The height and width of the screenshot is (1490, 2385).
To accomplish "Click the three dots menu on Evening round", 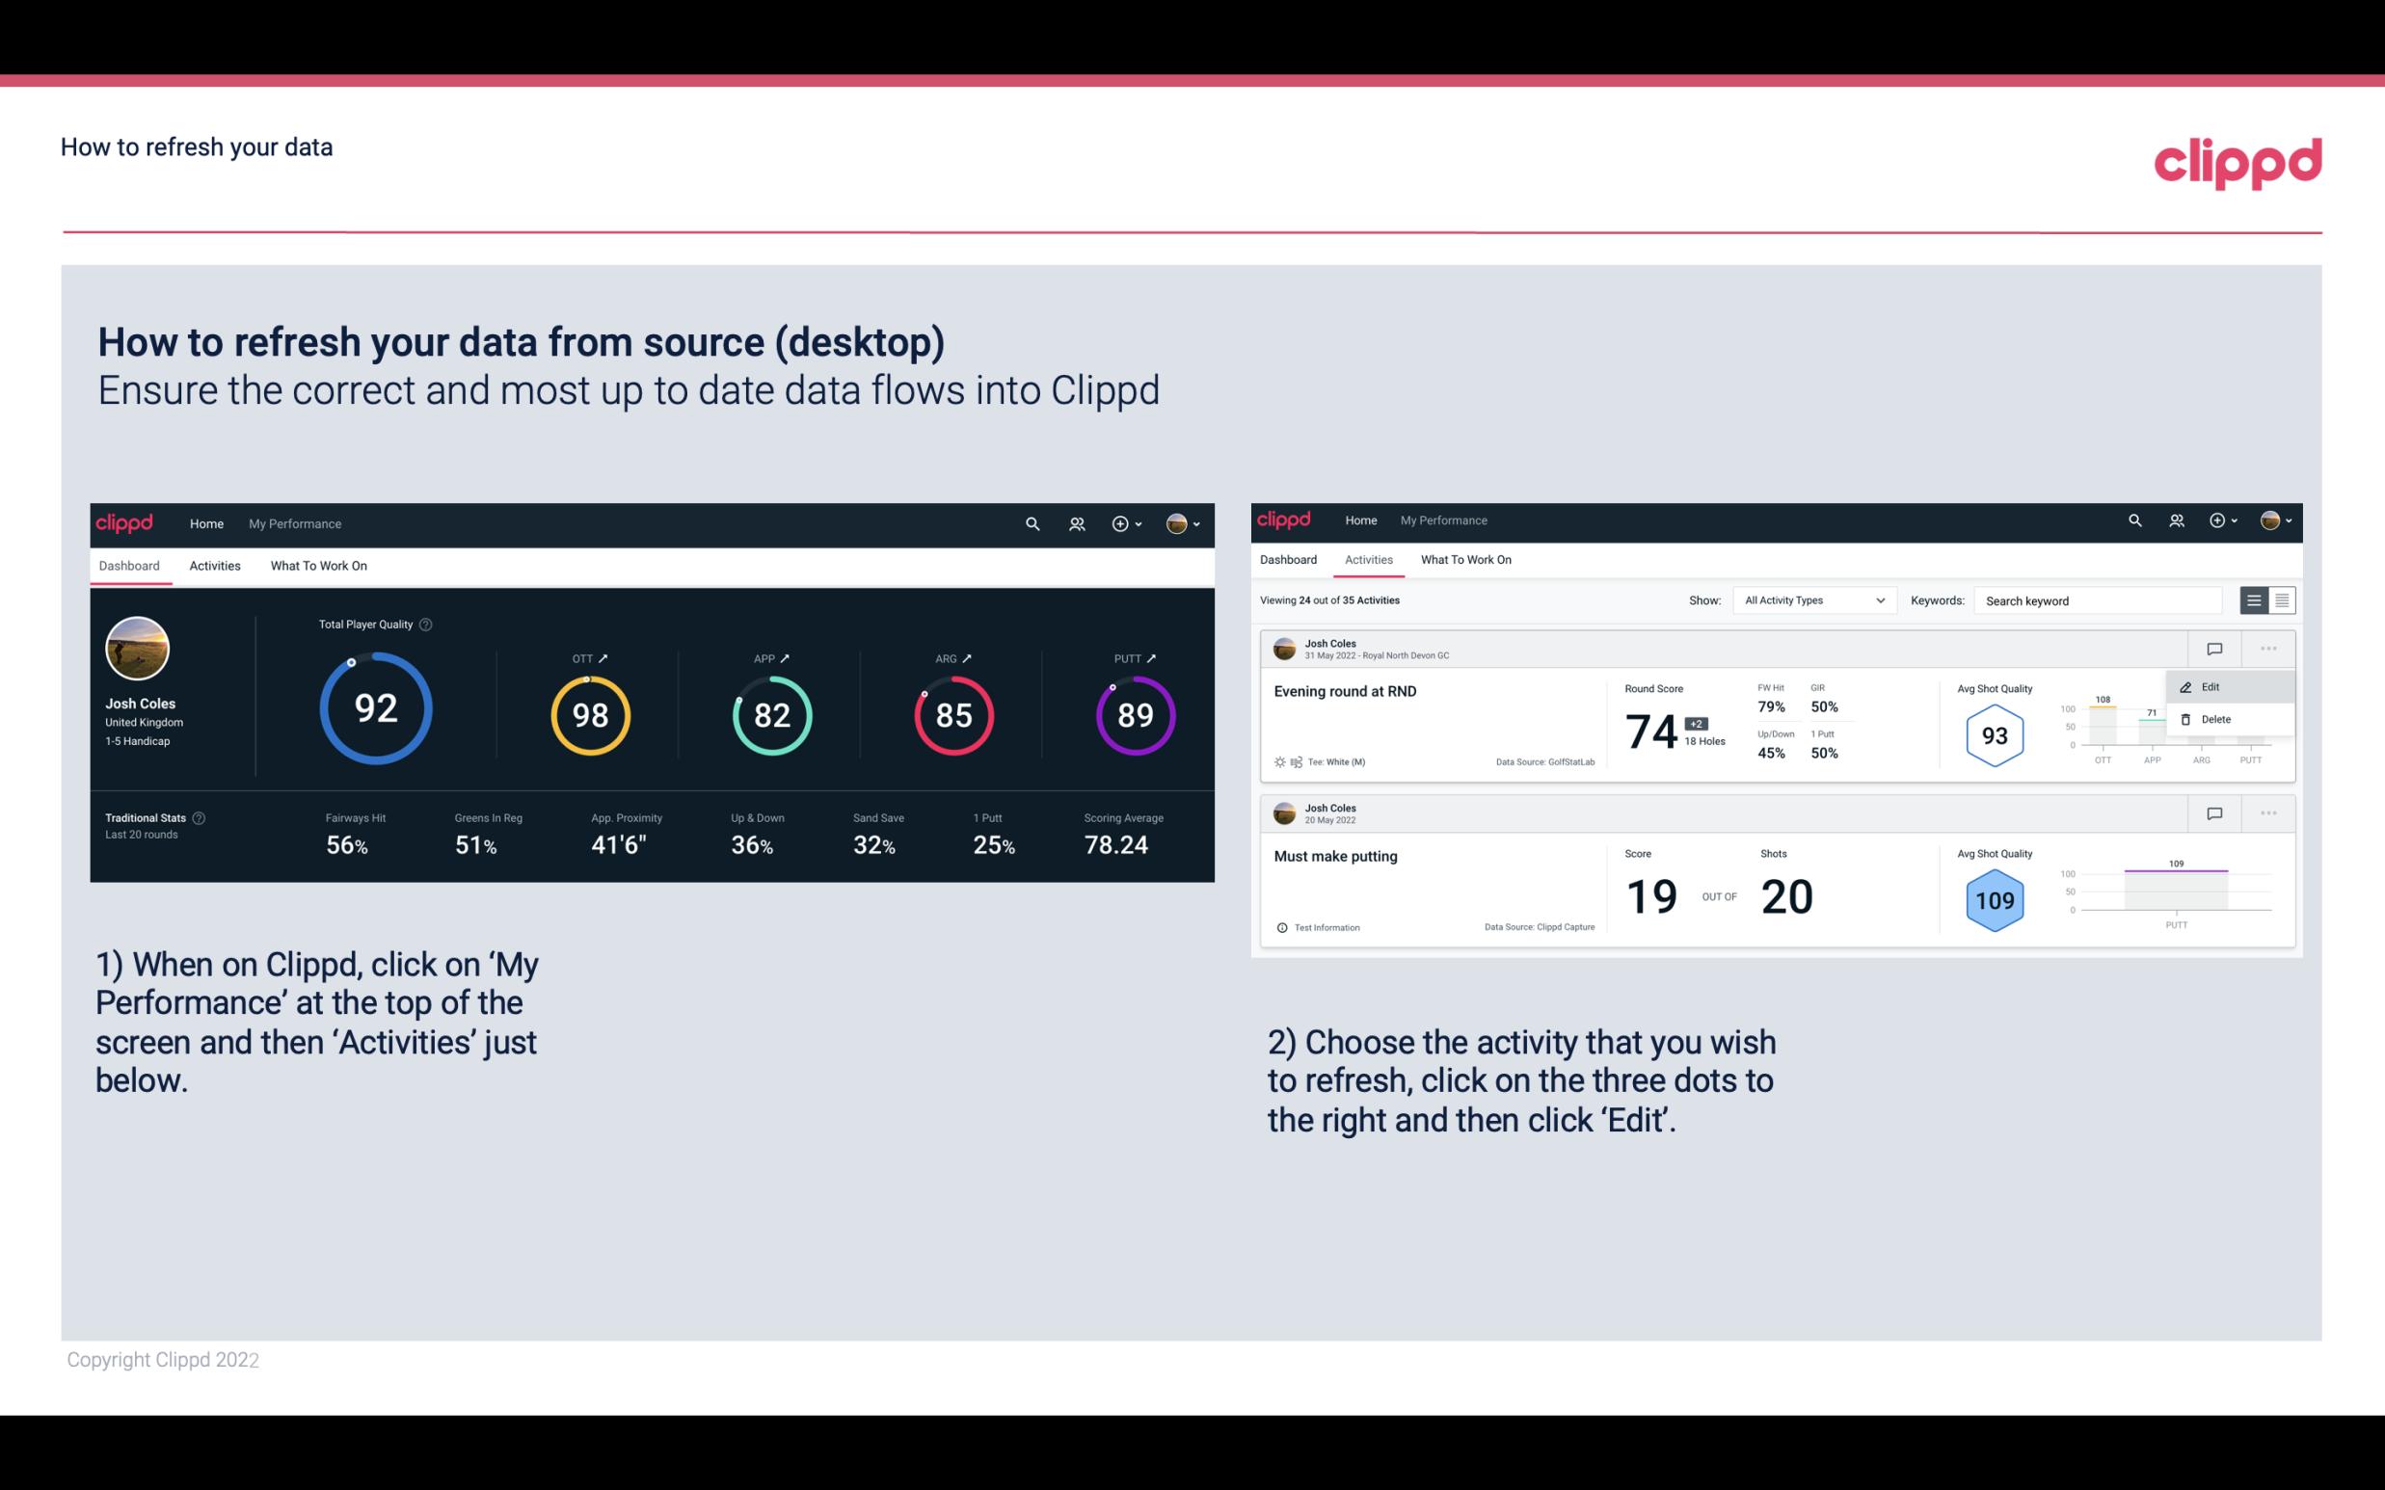I will [x=2268, y=647].
